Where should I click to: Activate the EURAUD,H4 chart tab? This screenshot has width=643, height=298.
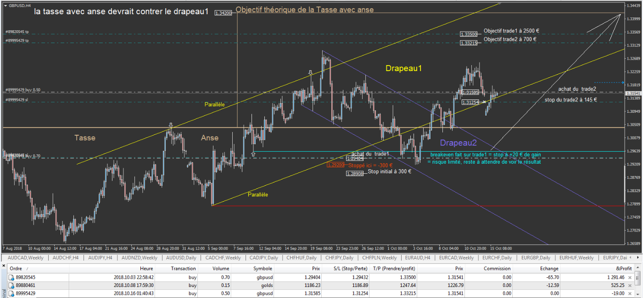click(x=419, y=258)
